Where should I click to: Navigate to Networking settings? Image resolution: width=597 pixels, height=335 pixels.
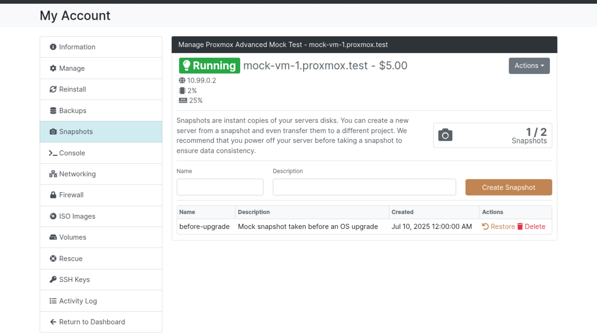pyautogui.click(x=101, y=174)
